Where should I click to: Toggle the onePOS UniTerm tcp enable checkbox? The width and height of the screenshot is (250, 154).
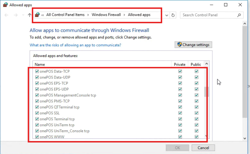point(37,125)
